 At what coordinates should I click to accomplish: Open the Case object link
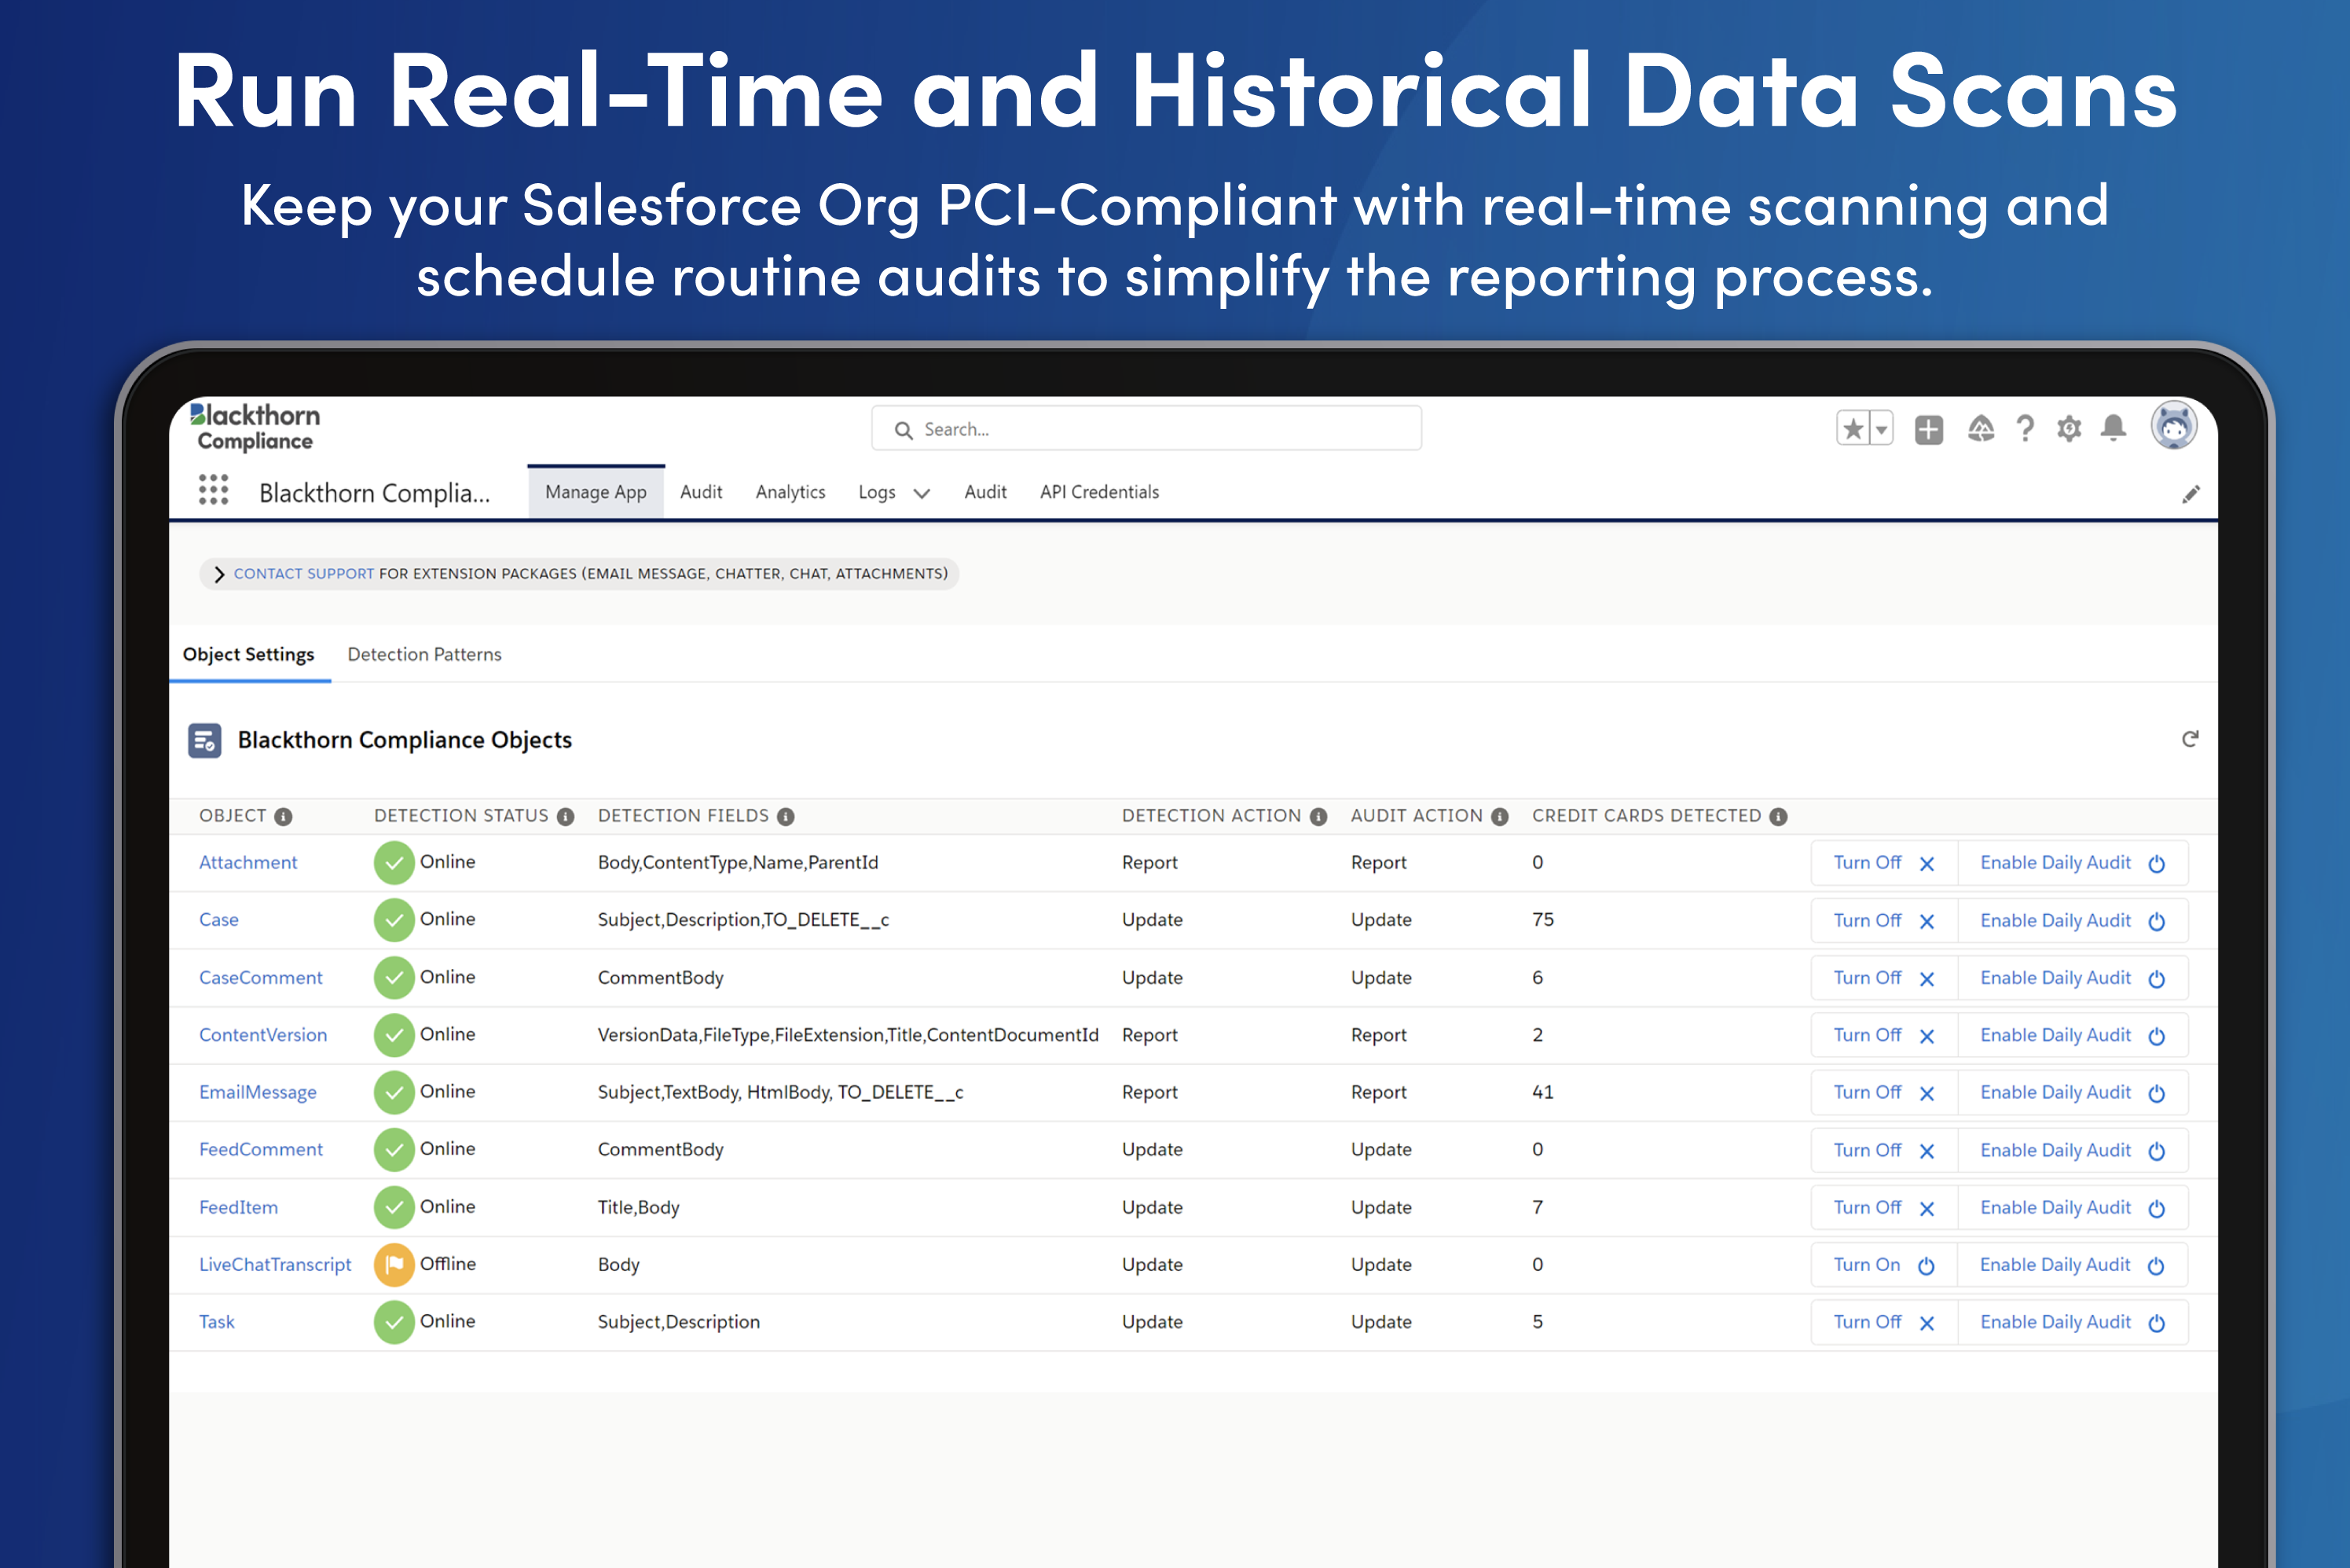point(218,920)
